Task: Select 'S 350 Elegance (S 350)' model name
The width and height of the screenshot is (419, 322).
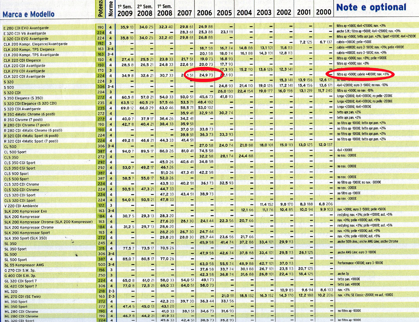Action: point(24,98)
